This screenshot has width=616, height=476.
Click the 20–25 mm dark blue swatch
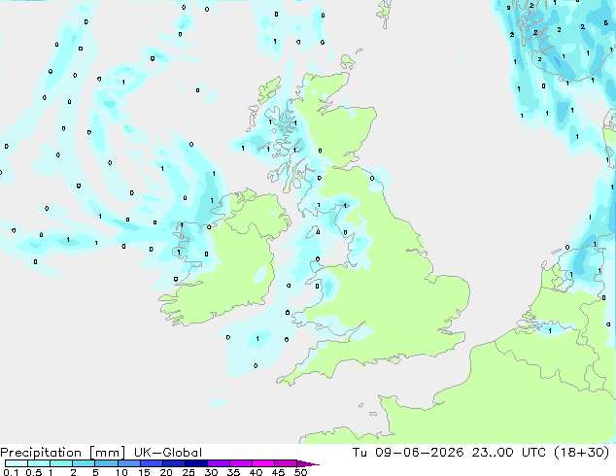click(x=174, y=463)
